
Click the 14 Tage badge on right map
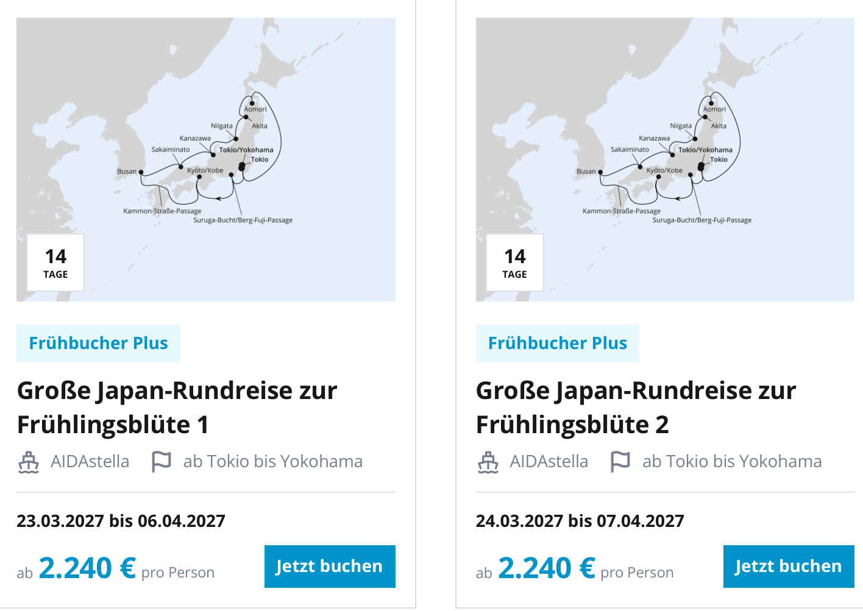point(514,263)
